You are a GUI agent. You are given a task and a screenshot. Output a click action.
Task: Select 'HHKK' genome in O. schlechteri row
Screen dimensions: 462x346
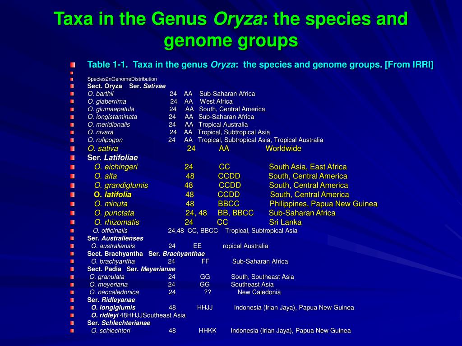208,331
